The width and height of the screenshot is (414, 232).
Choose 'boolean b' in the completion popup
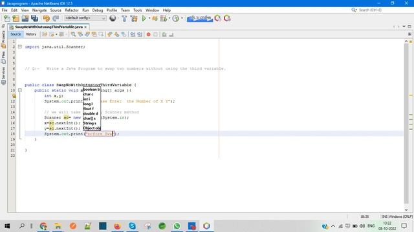[92, 90]
